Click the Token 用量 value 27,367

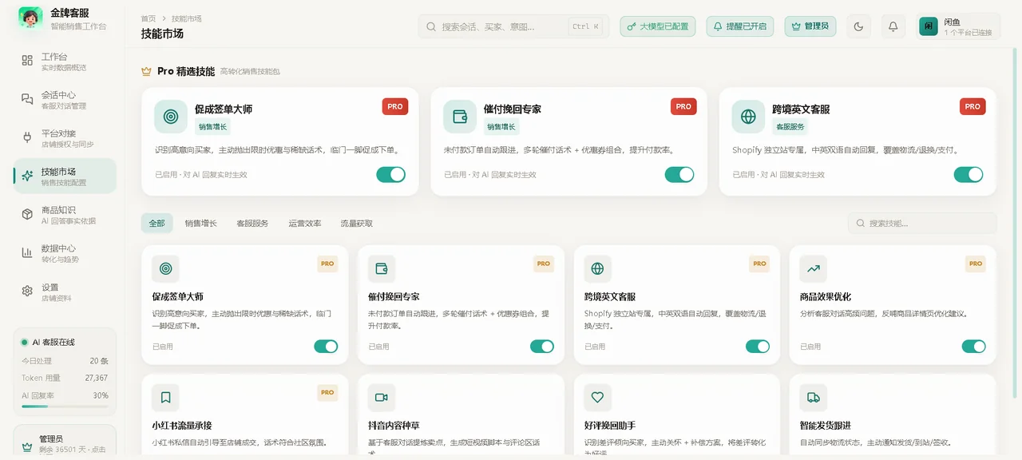[x=97, y=378]
